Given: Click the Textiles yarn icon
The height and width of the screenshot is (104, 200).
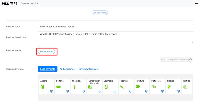Looking at the screenshot, I should click(x=185, y=87).
